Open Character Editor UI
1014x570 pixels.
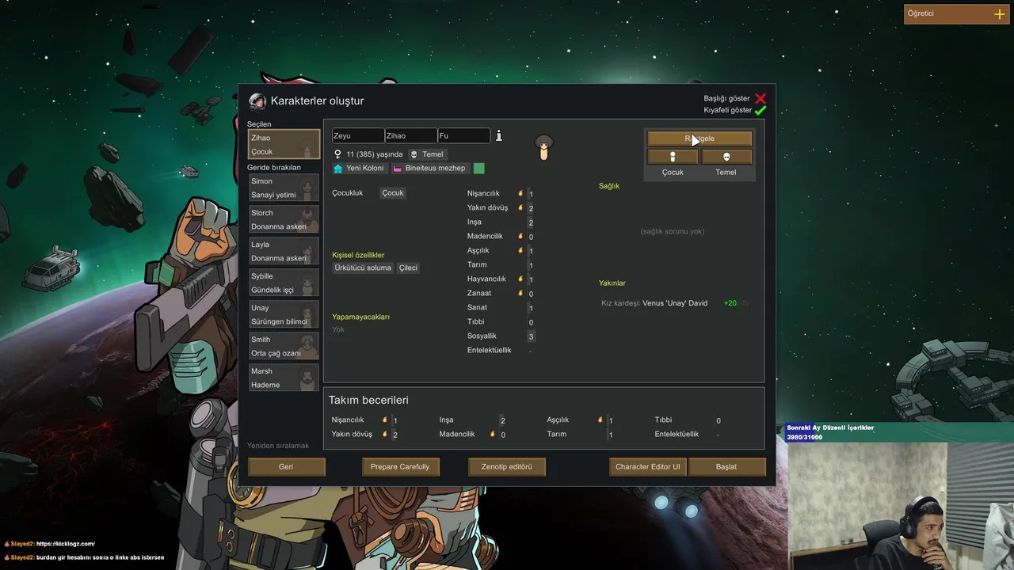[648, 466]
